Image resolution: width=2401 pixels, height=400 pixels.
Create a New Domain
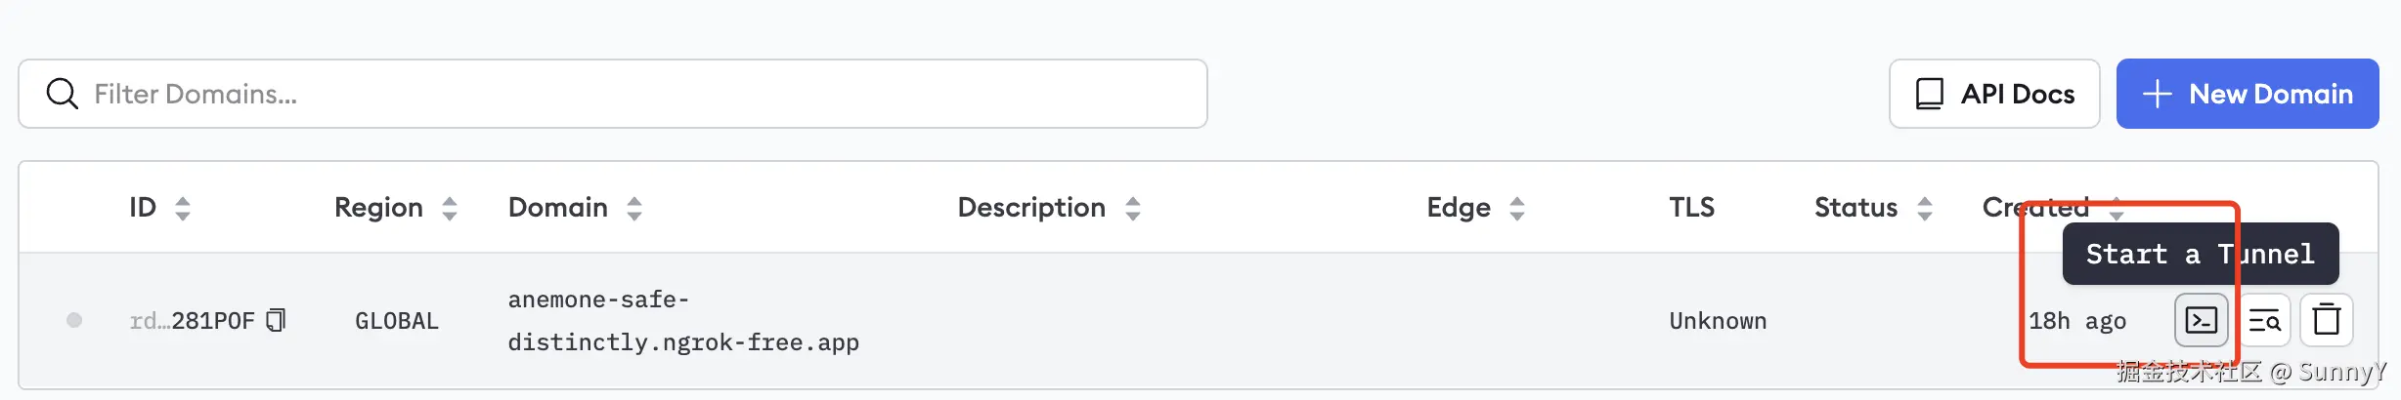[x=2248, y=94]
